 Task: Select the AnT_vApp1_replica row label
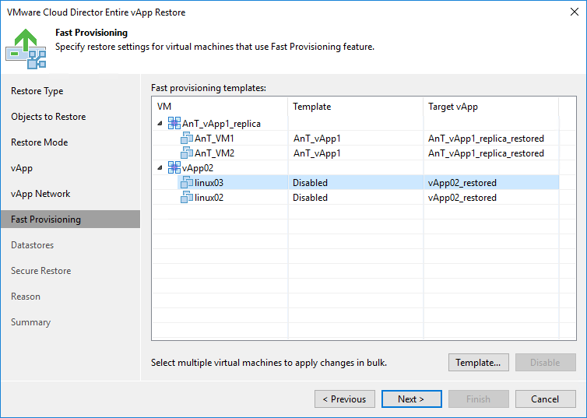click(x=221, y=124)
